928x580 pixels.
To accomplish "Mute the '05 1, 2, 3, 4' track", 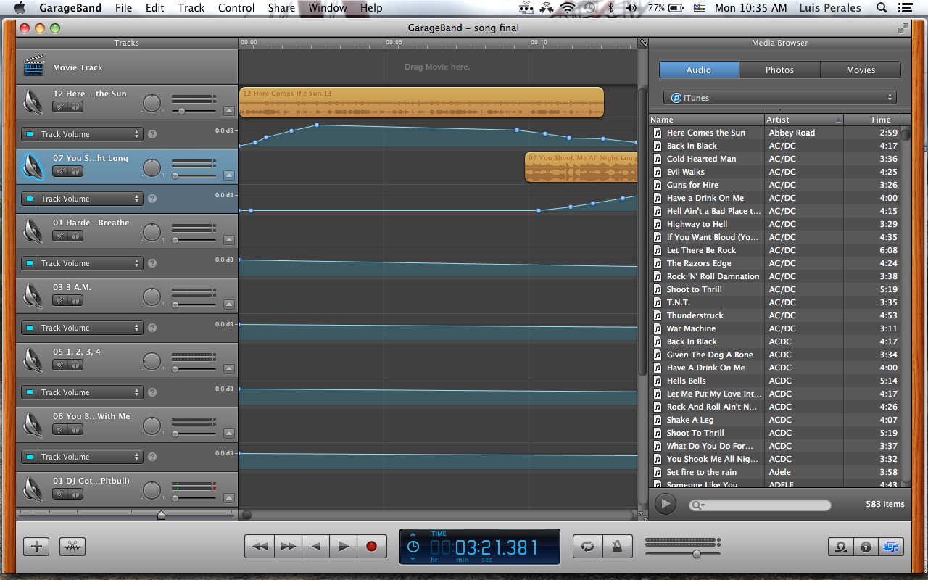I will (60, 365).
